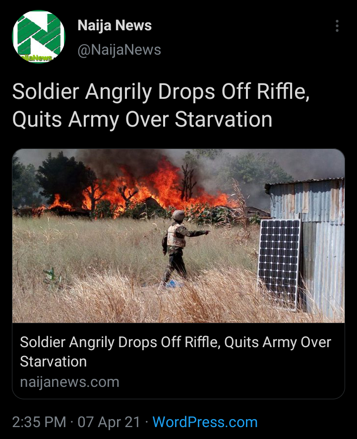
Task: Click the word Starvation in the card title
Action: pos(54,361)
